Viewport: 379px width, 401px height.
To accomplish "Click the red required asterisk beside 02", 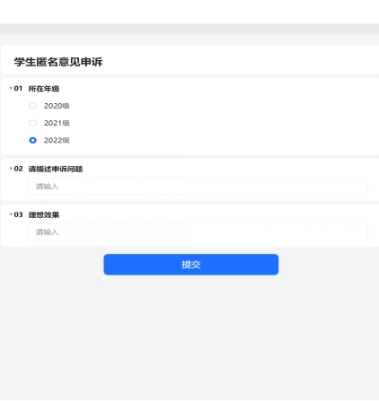I will (11, 169).
